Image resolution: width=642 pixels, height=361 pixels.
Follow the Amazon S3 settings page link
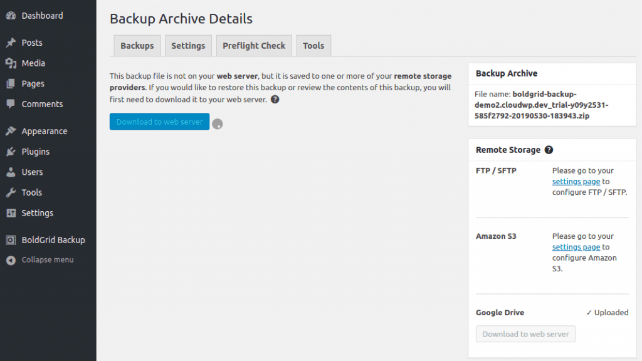tap(576, 247)
